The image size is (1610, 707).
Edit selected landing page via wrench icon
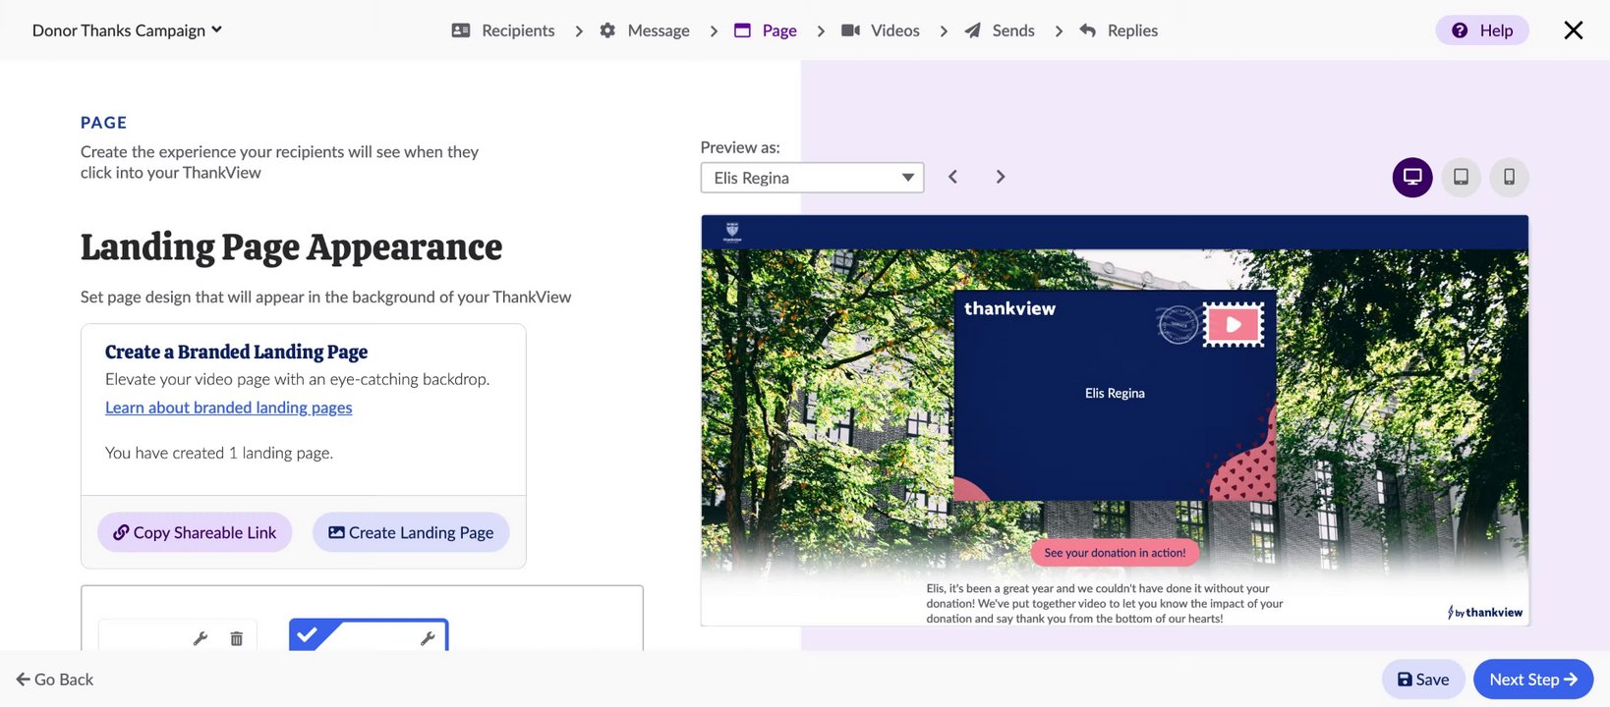(428, 638)
